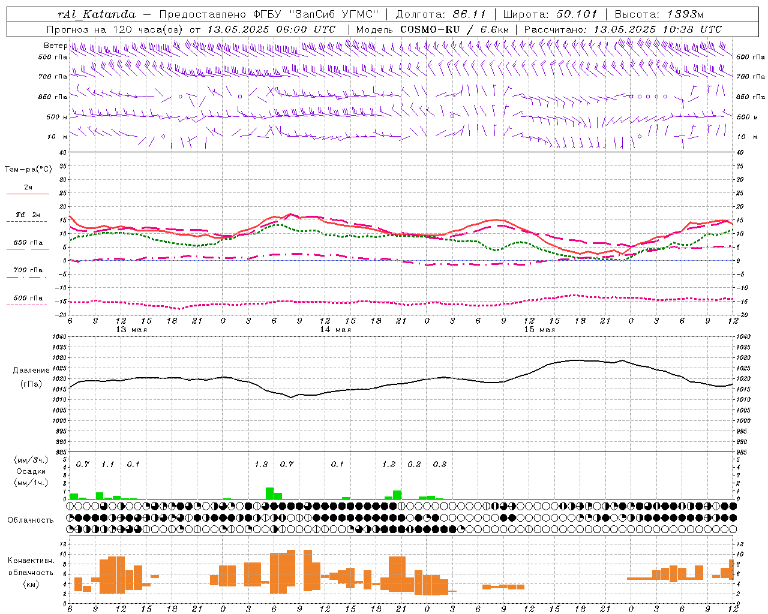The image size is (768, 614).
Task: Click the (мм/3ч.) precipitation unit label
Action: pos(31,460)
